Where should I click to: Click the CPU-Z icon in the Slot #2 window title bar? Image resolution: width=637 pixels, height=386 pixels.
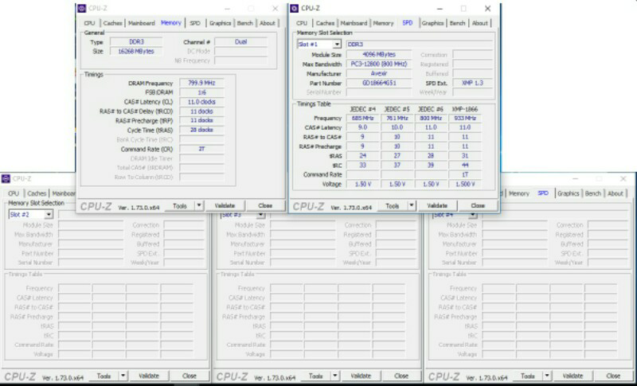[x=6, y=178]
